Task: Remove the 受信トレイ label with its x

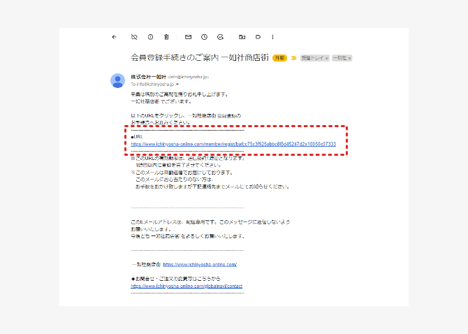Action: (326, 58)
